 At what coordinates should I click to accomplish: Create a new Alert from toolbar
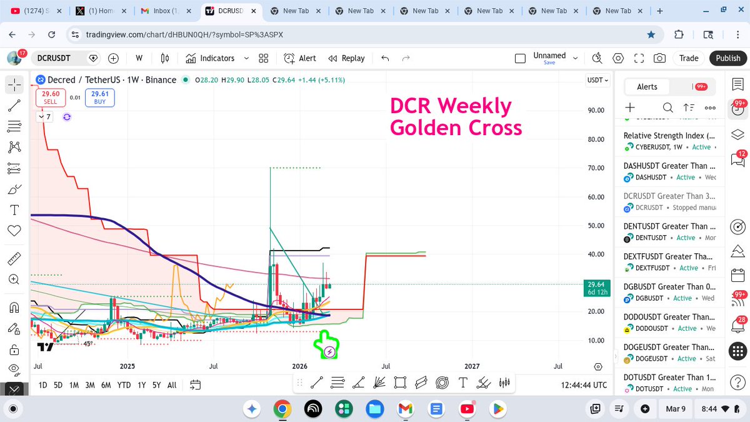(x=300, y=58)
